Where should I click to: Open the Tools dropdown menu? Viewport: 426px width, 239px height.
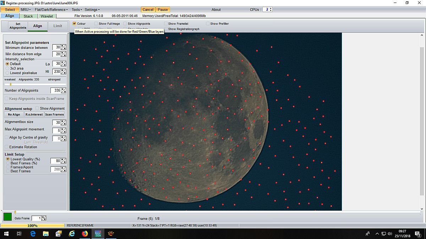[x=77, y=10]
